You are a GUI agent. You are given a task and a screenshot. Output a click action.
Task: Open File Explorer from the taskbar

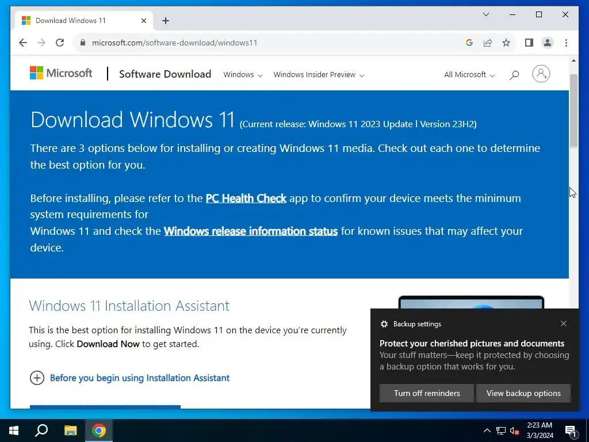[70, 430]
